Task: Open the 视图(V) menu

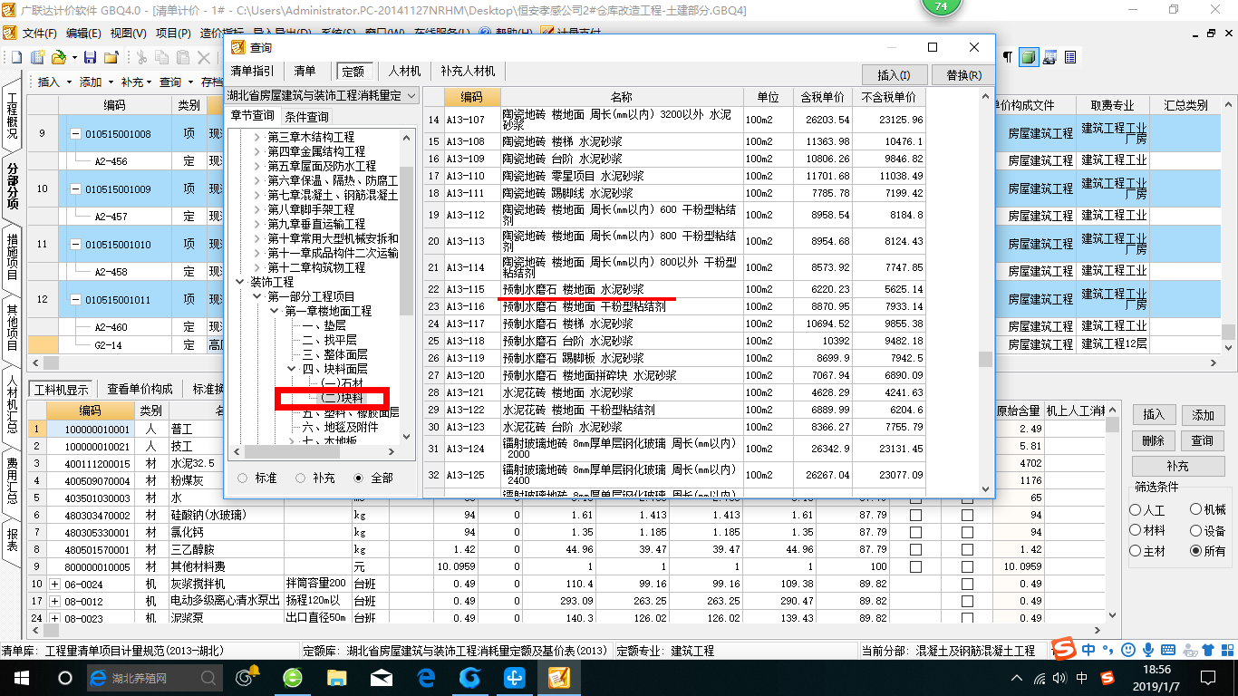Action: [128, 34]
